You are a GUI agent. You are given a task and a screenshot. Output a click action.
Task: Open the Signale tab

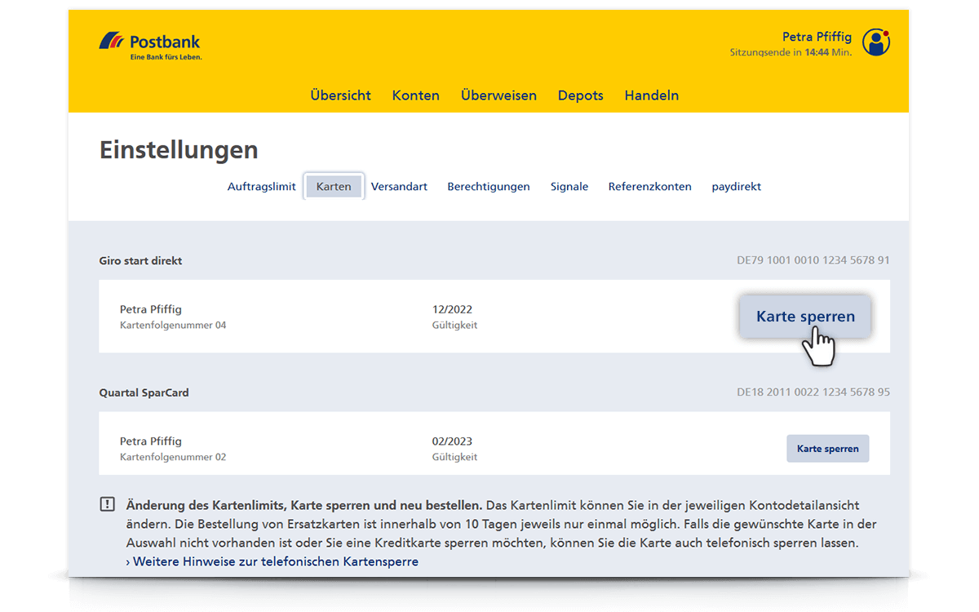point(569,187)
